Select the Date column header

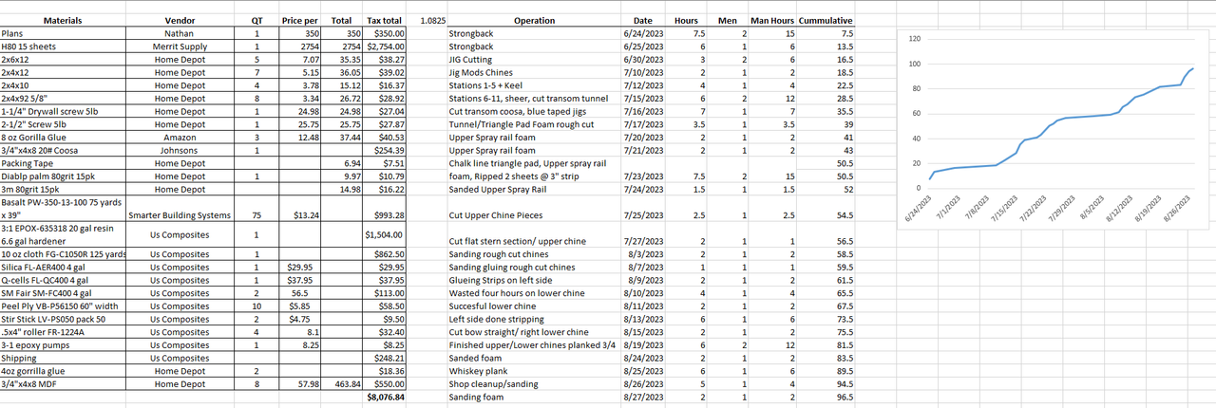(643, 21)
